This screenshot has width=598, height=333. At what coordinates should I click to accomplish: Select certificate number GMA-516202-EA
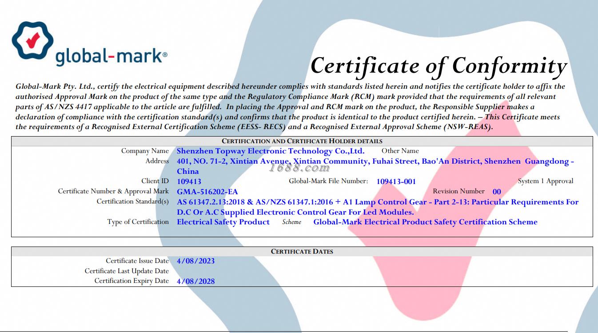pos(207,192)
